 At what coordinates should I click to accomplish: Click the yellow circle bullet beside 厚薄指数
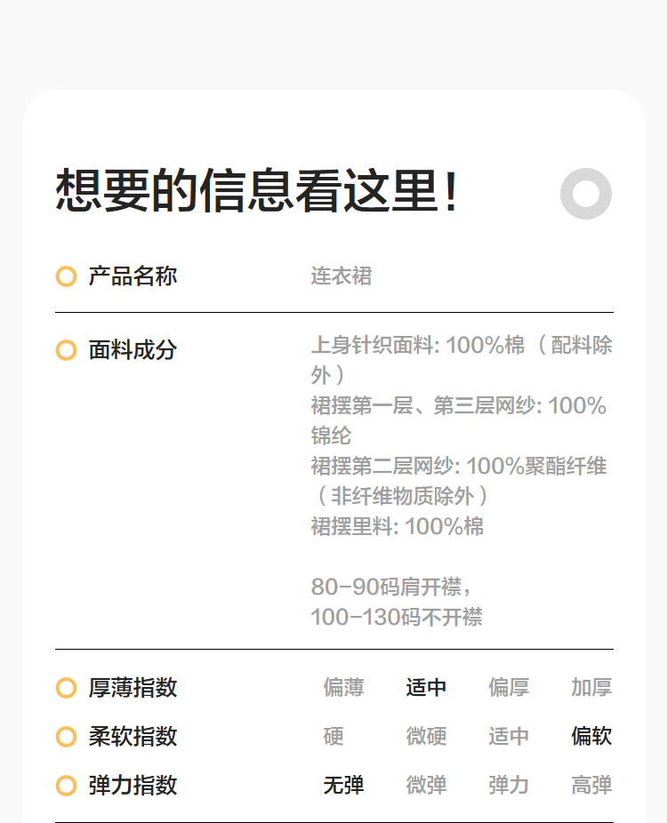click(x=66, y=688)
